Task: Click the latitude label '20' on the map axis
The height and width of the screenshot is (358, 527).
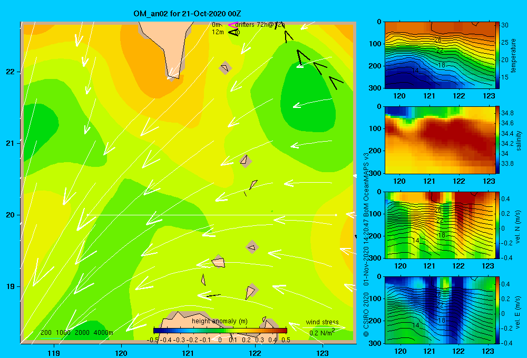Action: (10, 215)
